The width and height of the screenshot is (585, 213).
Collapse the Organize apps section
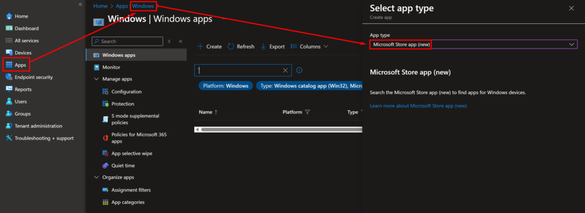coord(96,177)
